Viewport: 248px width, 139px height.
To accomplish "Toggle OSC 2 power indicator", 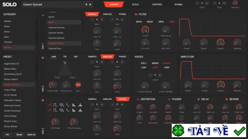I will click(43, 58).
